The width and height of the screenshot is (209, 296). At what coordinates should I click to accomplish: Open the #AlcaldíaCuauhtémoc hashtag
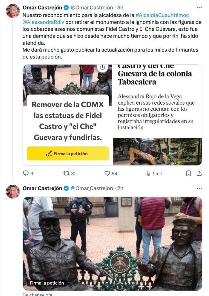click(x=162, y=15)
